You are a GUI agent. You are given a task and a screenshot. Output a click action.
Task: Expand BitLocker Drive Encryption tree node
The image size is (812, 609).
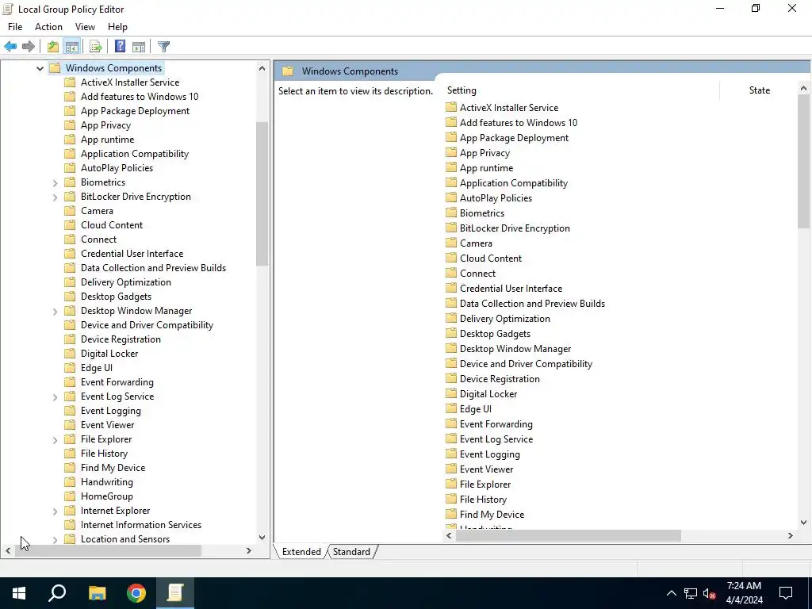click(x=55, y=197)
